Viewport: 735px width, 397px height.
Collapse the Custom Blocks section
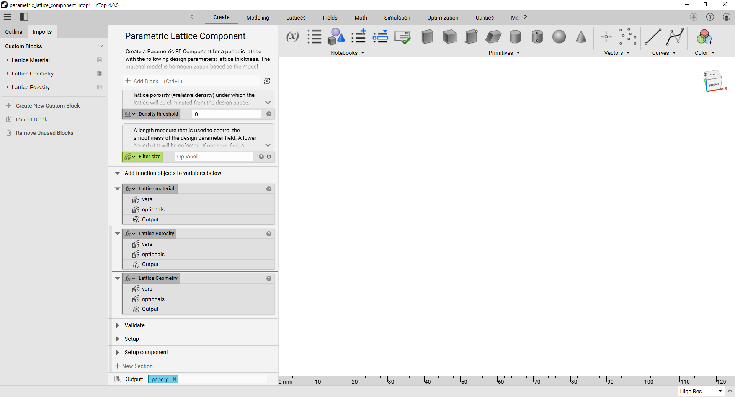[101, 46]
